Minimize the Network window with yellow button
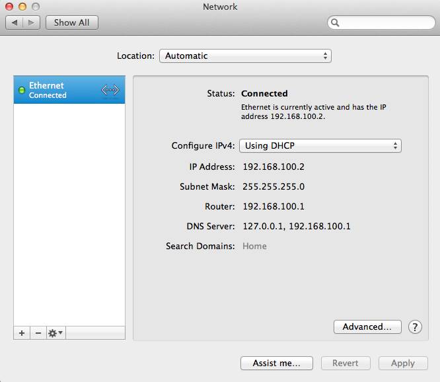 click(x=22, y=7)
